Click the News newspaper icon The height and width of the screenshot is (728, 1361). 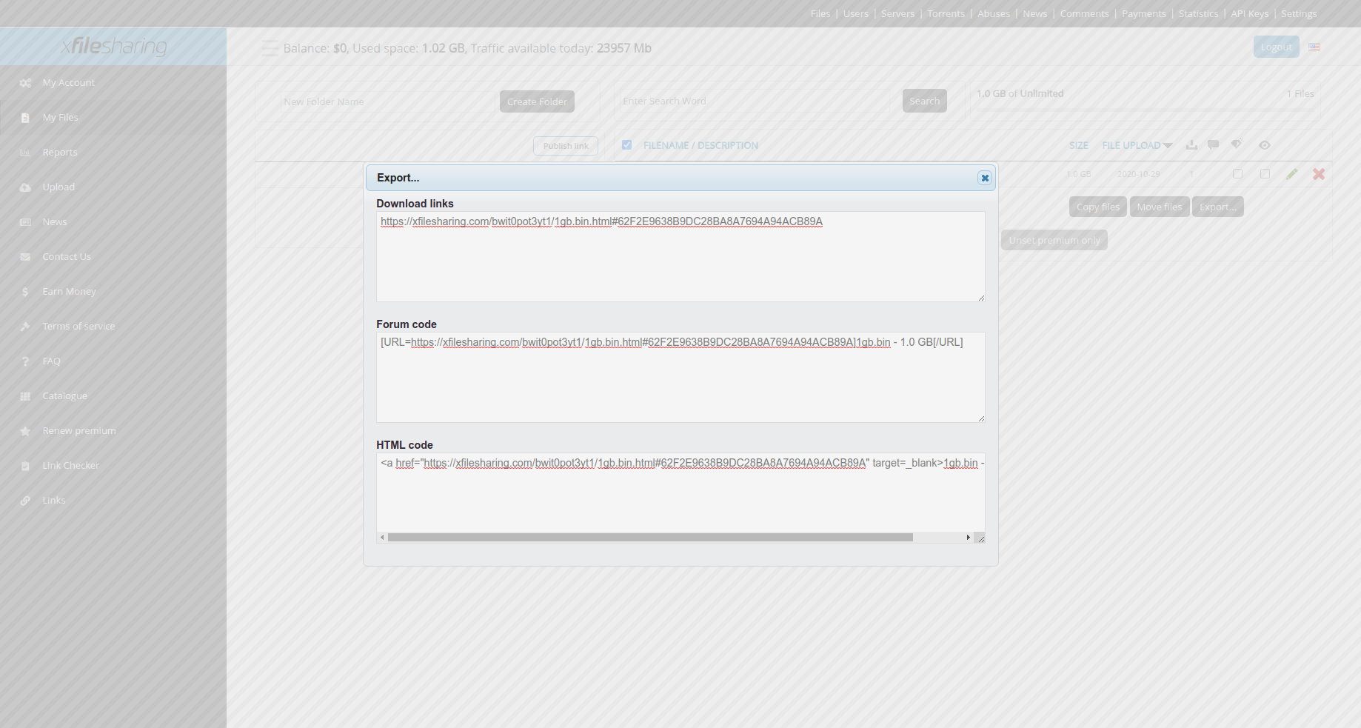tap(25, 222)
